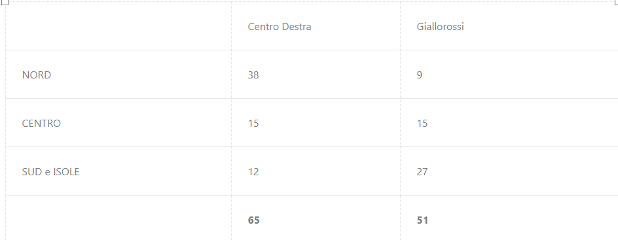This screenshot has height=240, width=618.
Task: Click the SUD e ISOLE label cell
Action: click(x=118, y=171)
